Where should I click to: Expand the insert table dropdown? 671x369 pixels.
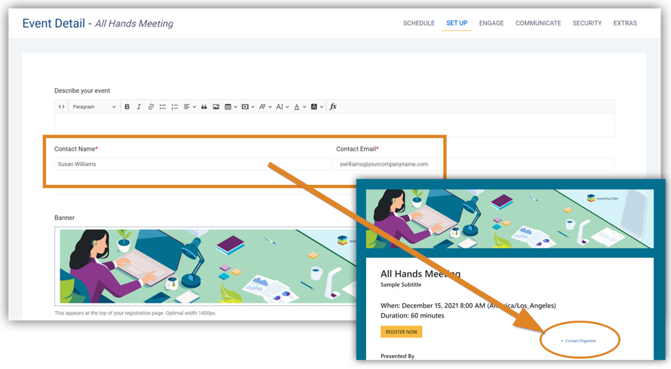(231, 107)
